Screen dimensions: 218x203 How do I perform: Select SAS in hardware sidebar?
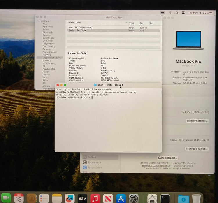coord(45,77)
